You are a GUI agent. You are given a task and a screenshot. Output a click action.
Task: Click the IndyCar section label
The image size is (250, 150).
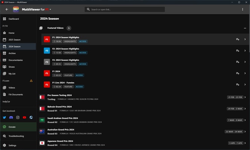(x=6, y=102)
